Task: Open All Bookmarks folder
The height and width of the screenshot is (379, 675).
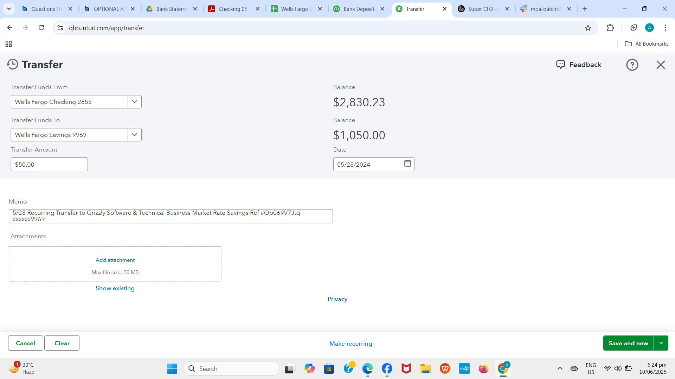Action: click(647, 44)
